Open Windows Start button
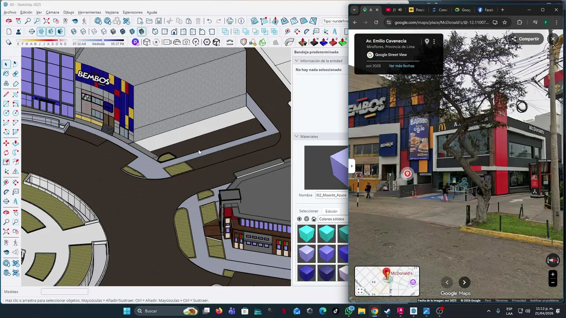The width and height of the screenshot is (566, 318). (x=126, y=311)
